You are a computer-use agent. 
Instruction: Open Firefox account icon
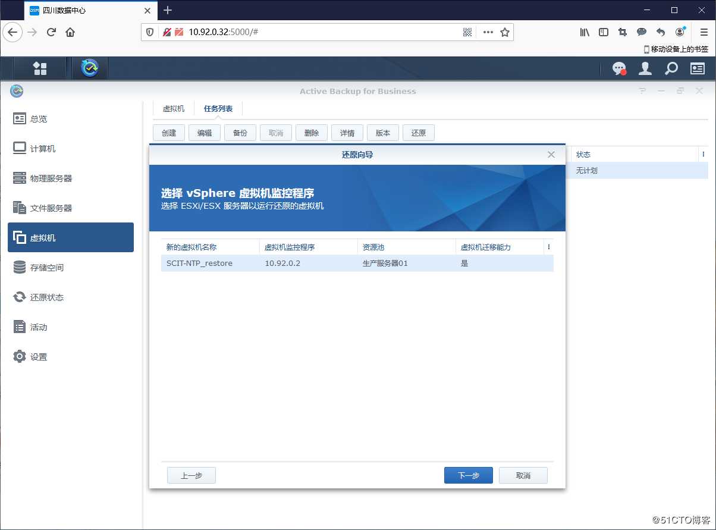(680, 32)
